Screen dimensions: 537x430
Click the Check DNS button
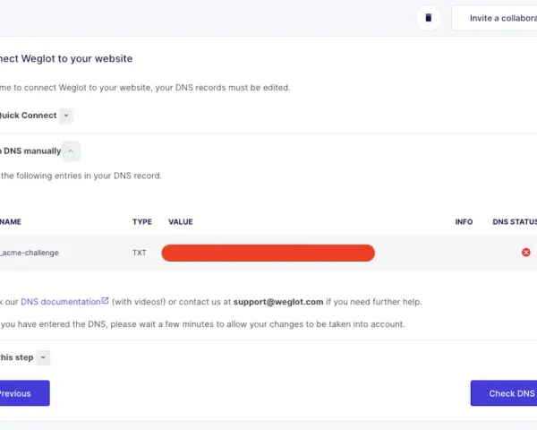coord(504,393)
